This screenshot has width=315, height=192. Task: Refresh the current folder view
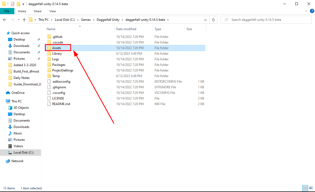point(213,20)
